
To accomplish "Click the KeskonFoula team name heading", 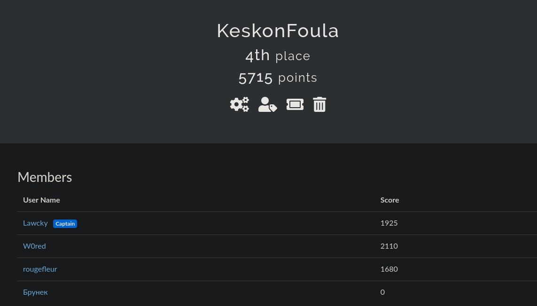I will click(x=278, y=31).
